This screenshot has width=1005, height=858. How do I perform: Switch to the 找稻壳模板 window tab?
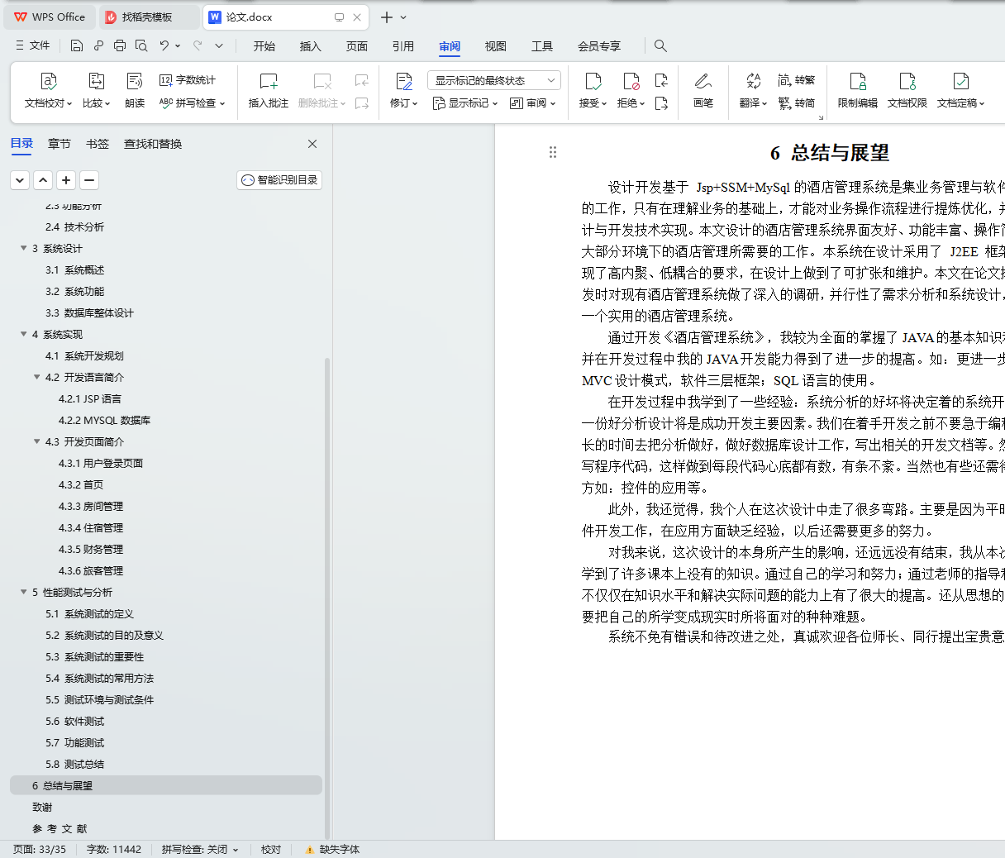pyautogui.click(x=147, y=17)
